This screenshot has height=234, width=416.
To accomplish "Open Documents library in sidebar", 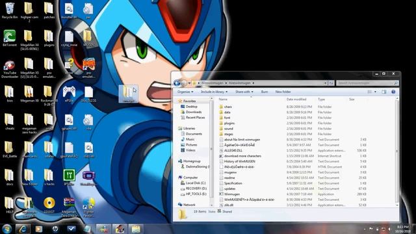I will (194, 134).
